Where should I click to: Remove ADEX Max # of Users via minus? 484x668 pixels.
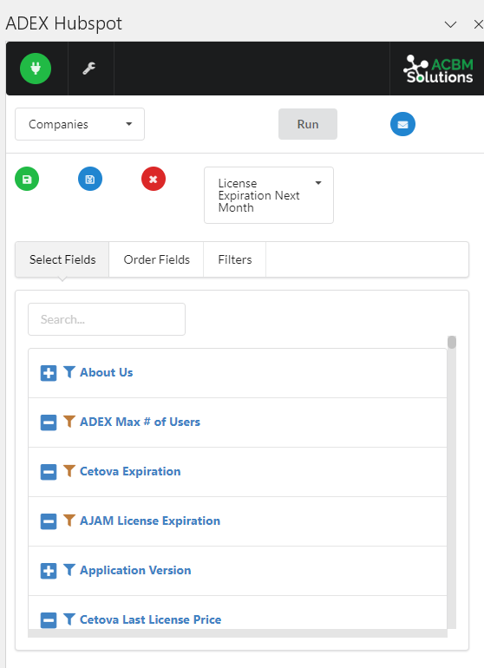click(x=49, y=422)
